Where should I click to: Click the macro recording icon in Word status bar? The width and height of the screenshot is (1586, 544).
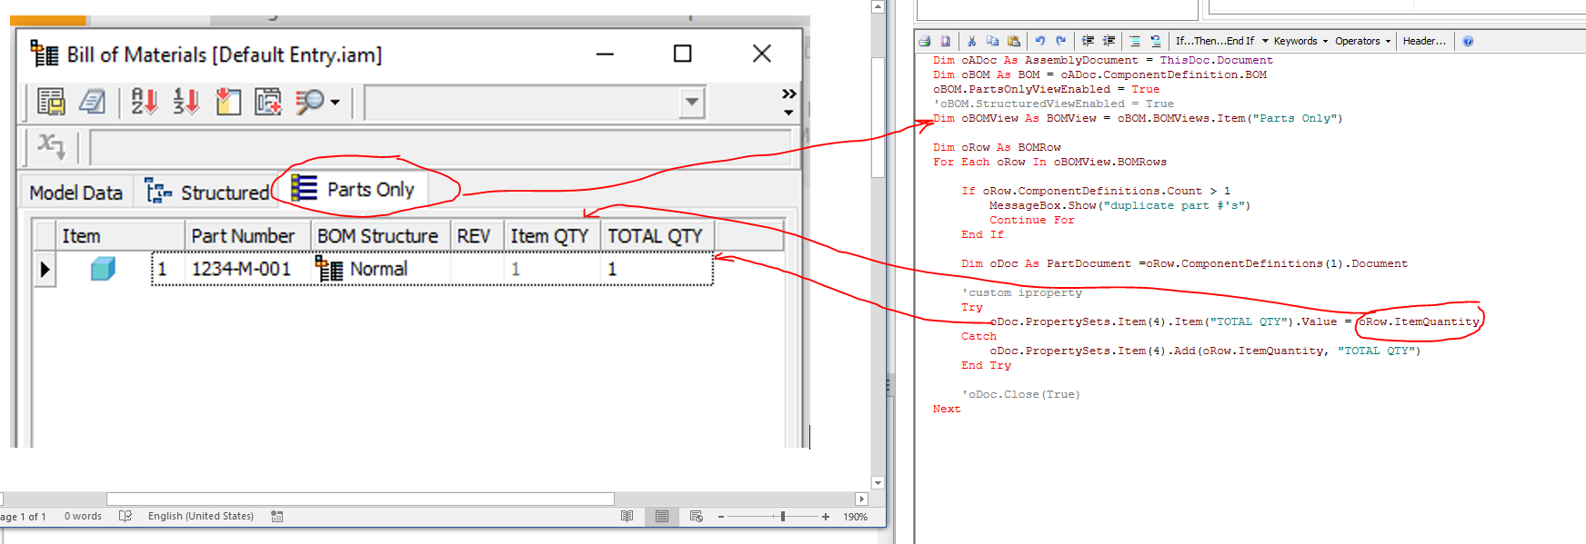tap(277, 516)
